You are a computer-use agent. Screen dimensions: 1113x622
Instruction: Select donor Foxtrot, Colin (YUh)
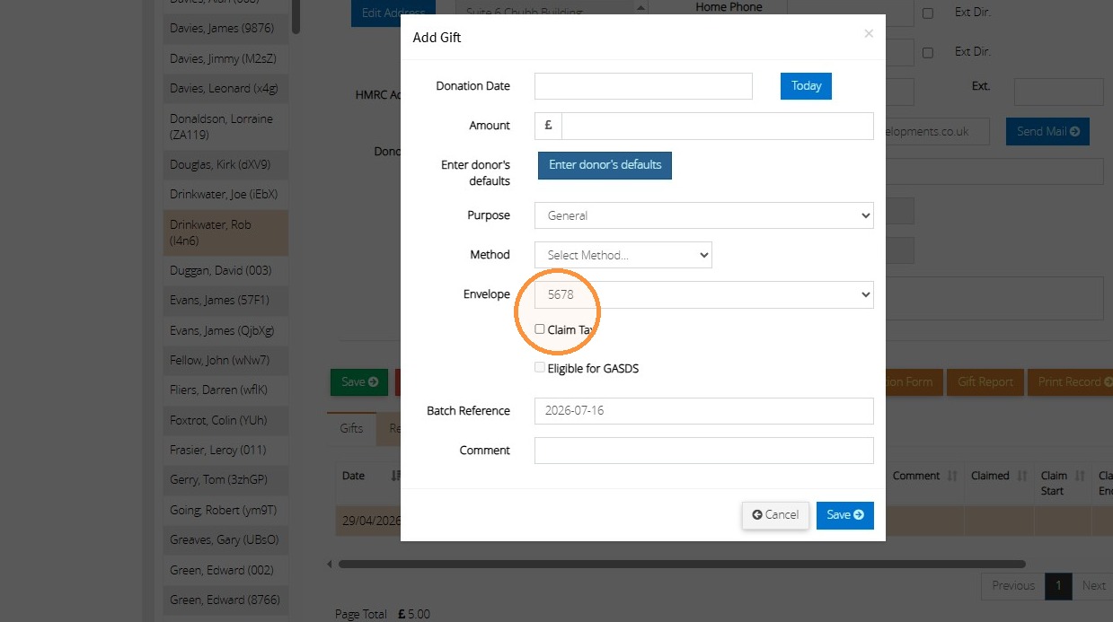click(225, 420)
